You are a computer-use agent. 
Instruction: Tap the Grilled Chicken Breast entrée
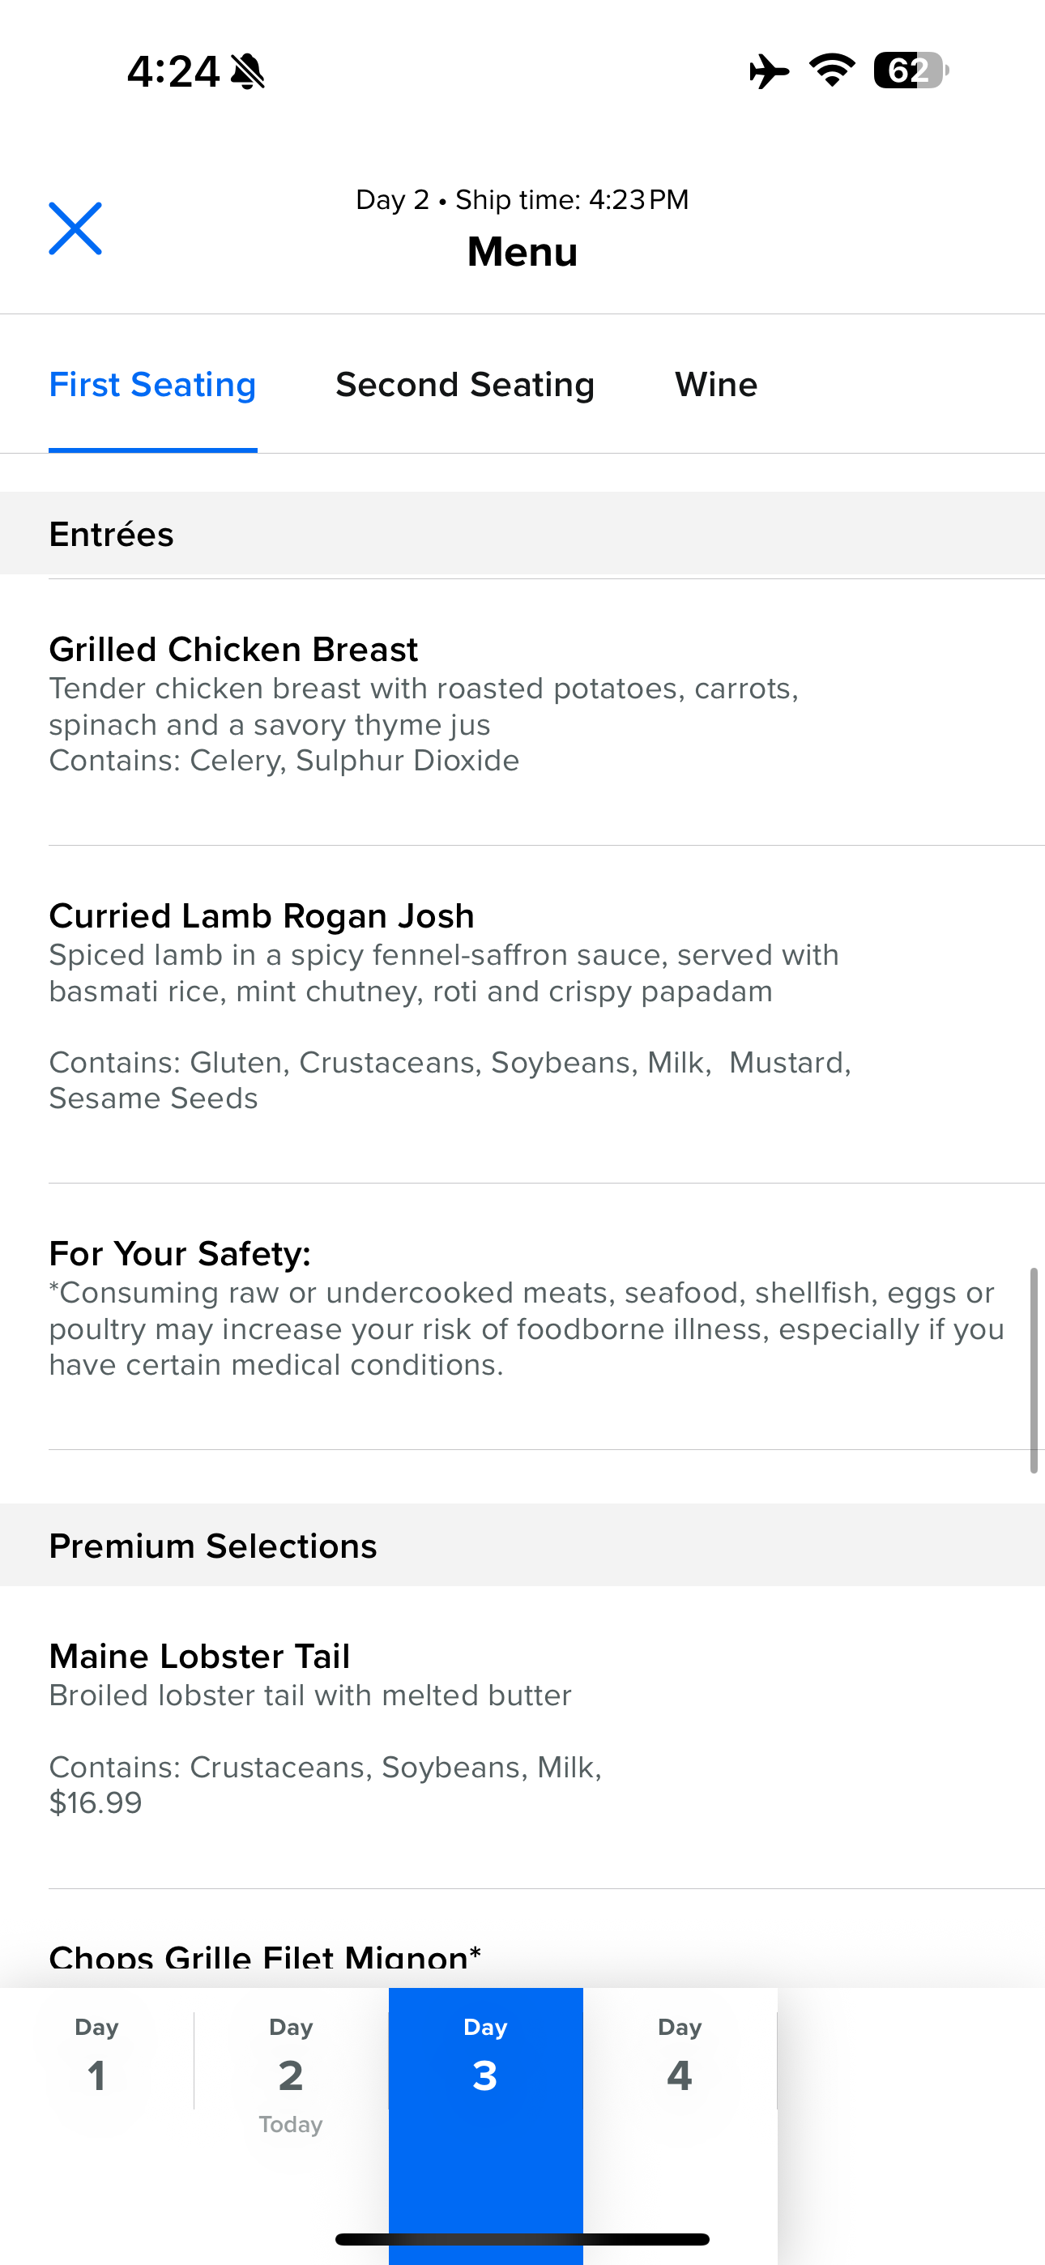click(234, 650)
